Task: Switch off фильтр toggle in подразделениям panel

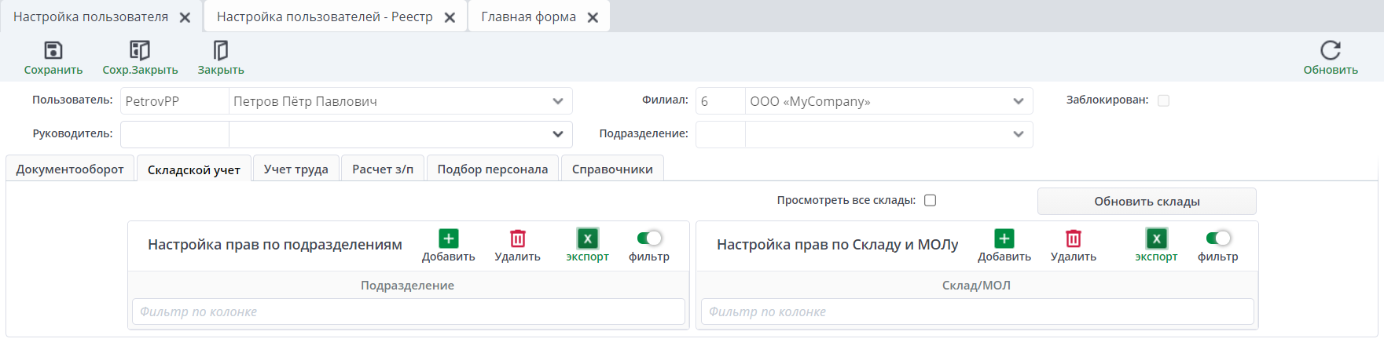Action: tap(649, 238)
